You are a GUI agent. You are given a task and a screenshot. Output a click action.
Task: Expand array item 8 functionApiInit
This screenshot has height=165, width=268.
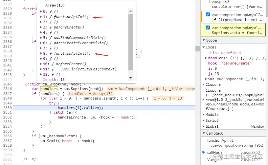click(41, 53)
